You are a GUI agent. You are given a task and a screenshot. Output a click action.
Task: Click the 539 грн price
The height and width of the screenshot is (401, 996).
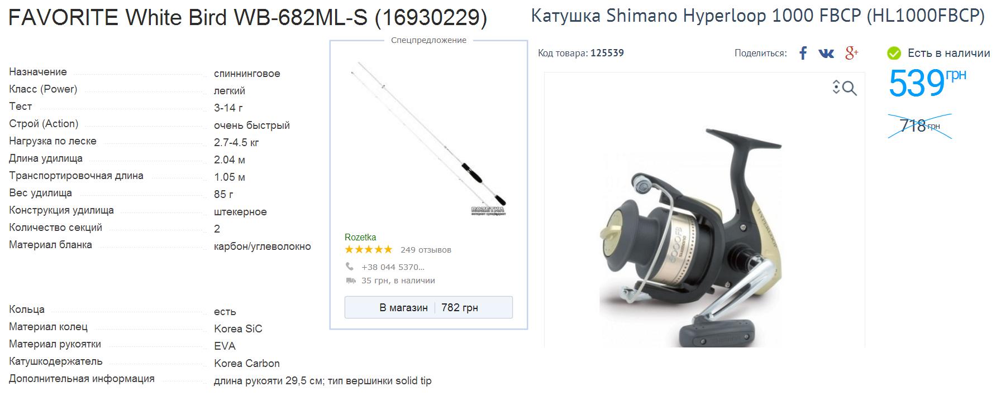(x=927, y=83)
